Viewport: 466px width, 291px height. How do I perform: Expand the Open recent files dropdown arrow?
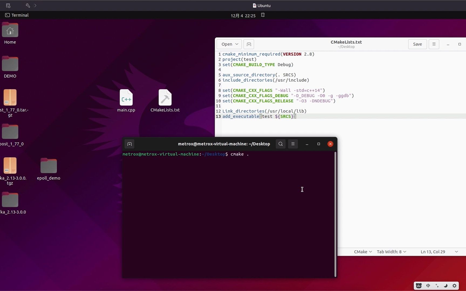[x=237, y=44]
